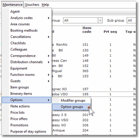The image size is (140, 139).
Task: Select item code 151 cell
Action: click(85, 45)
